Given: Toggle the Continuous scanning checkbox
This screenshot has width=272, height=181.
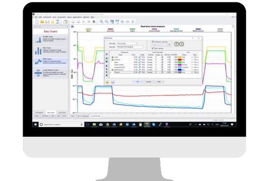Looking at the screenshot, I should click(152, 41).
